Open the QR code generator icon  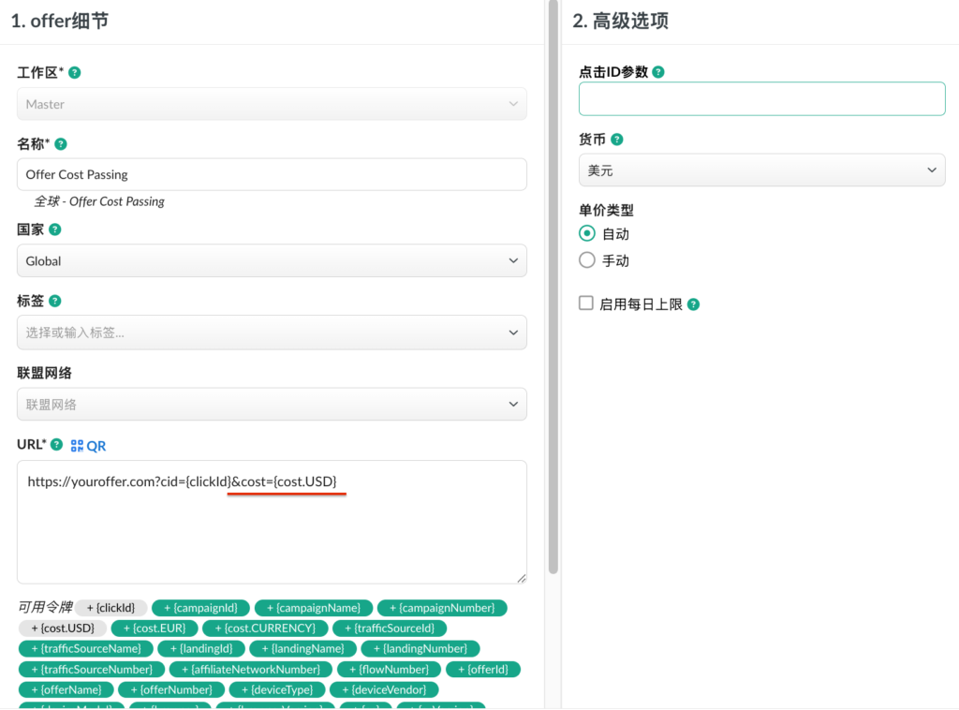[88, 446]
